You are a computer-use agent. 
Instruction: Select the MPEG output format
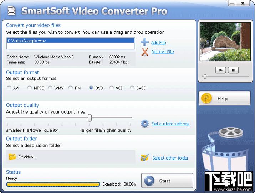(x=30, y=88)
